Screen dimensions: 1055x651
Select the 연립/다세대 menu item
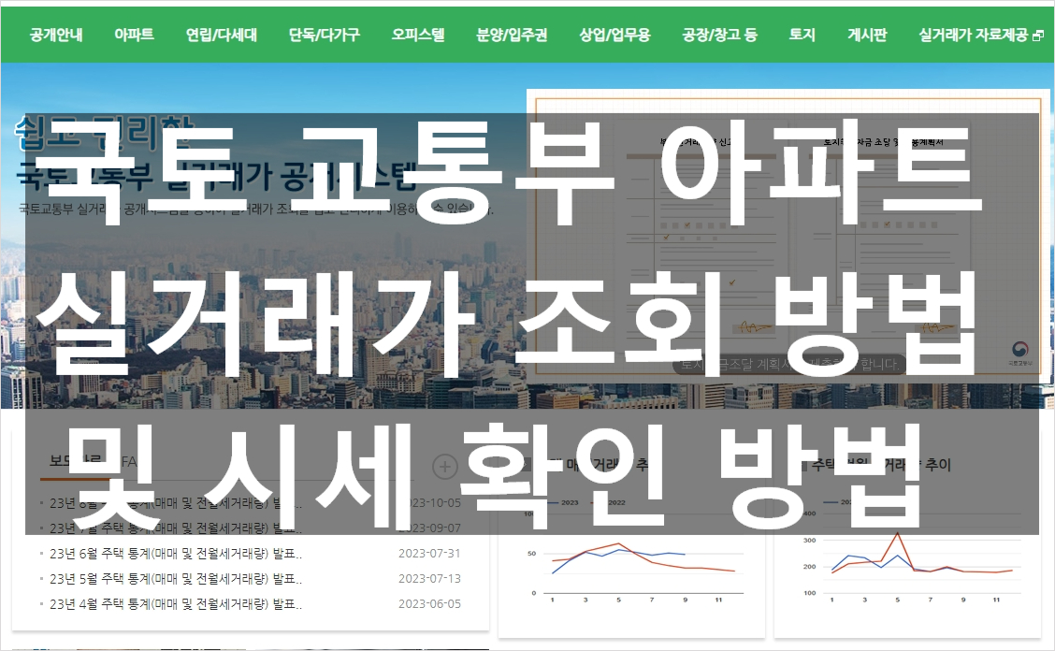(222, 35)
